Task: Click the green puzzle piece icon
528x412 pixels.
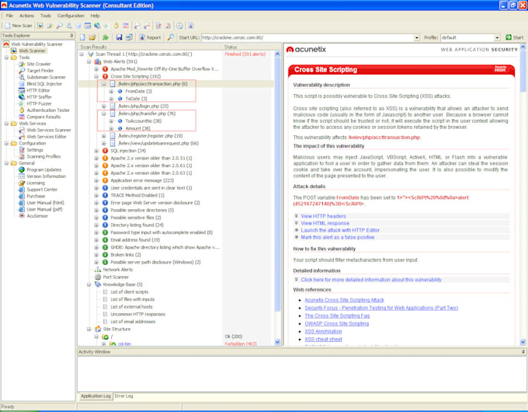Action: pos(106,37)
